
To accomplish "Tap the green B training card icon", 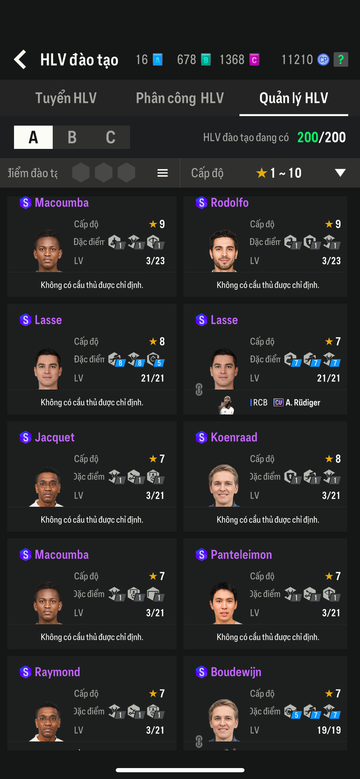I will click(206, 59).
